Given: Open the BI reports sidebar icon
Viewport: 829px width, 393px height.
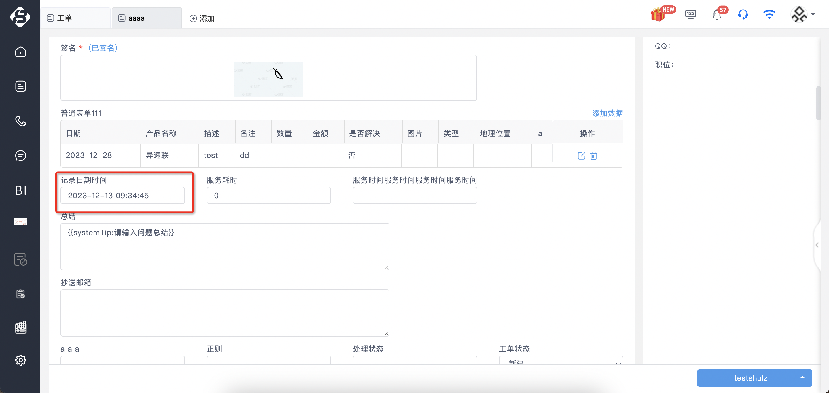Looking at the screenshot, I should tap(21, 190).
